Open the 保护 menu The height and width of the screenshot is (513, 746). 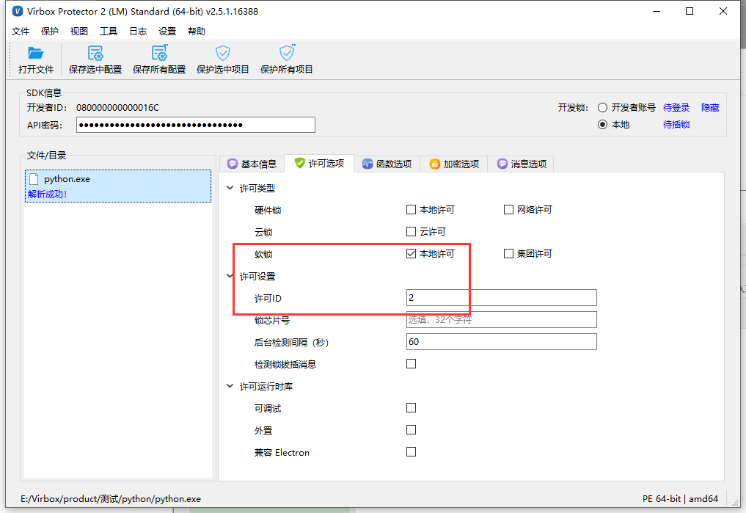coord(49,32)
